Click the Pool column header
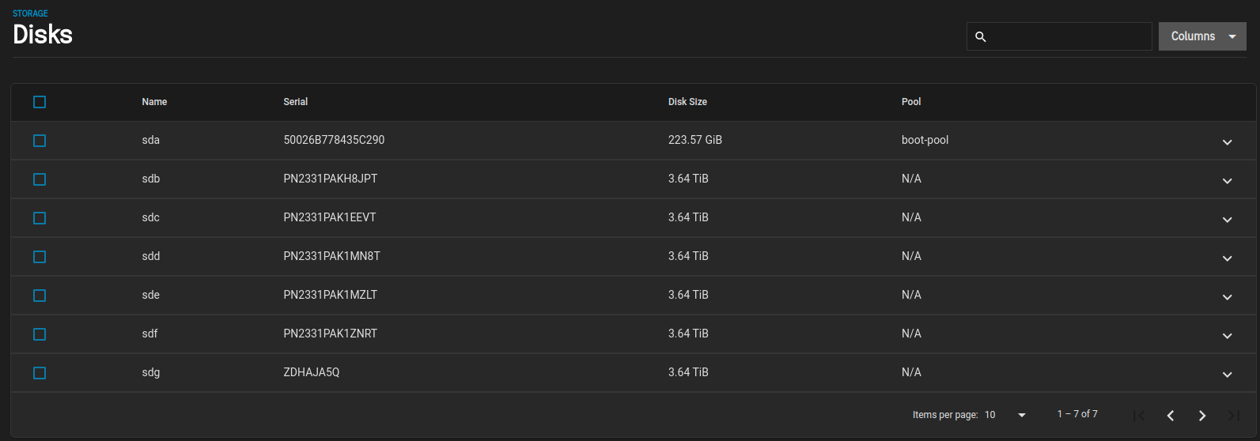Image resolution: width=1260 pixels, height=441 pixels. (911, 102)
